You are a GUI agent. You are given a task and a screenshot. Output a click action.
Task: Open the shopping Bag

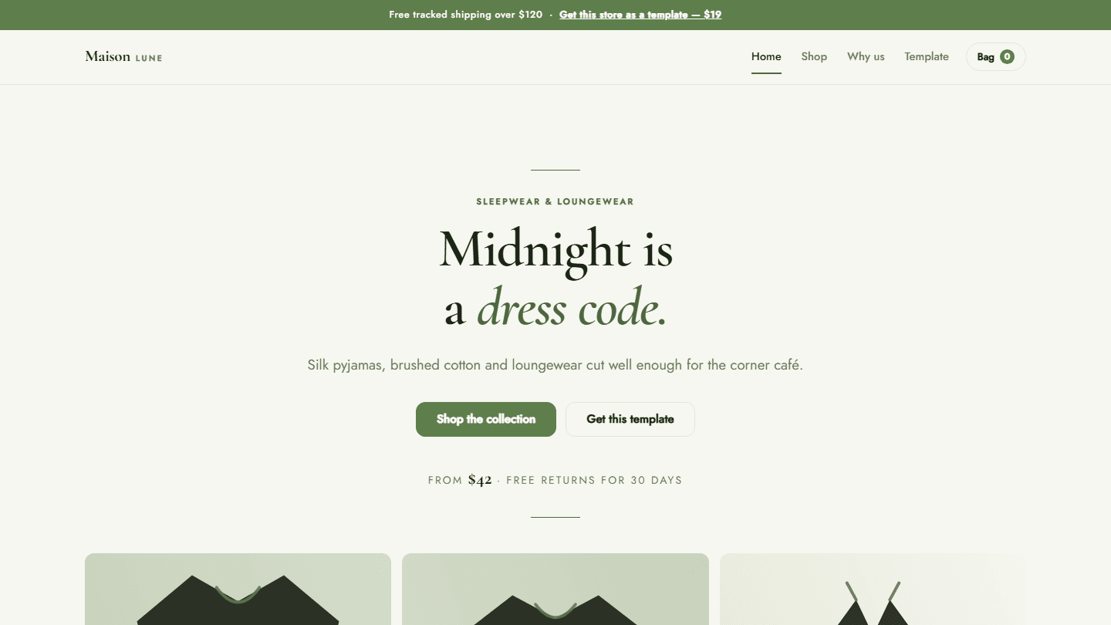[995, 56]
